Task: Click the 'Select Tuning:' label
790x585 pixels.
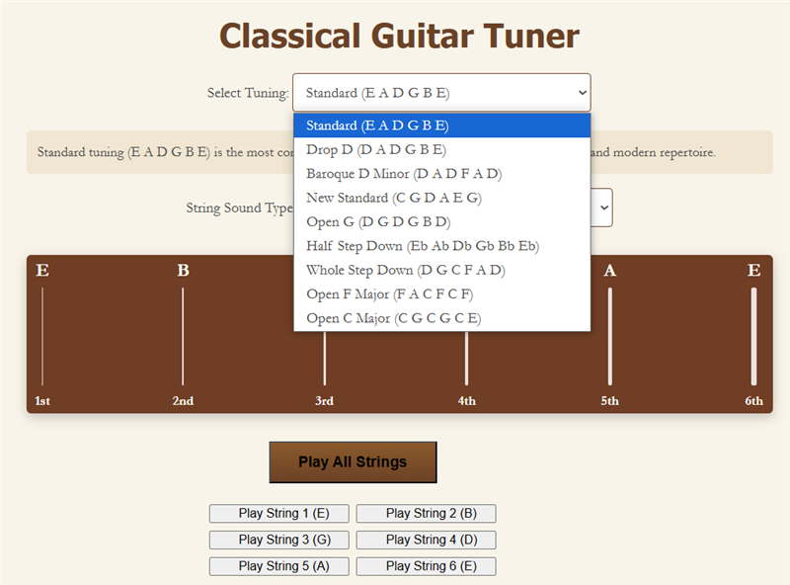Action: click(x=248, y=93)
